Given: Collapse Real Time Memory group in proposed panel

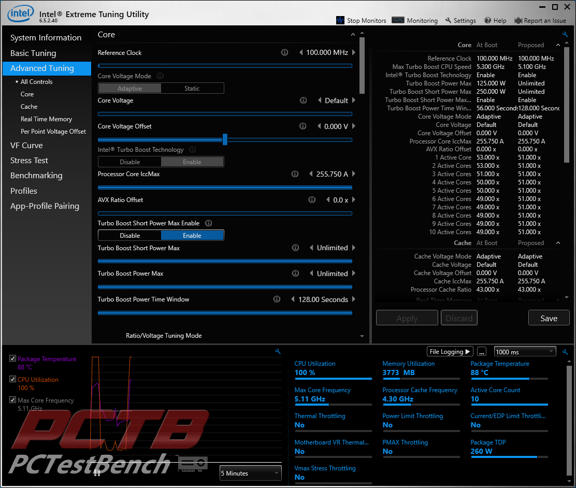Looking at the screenshot, I should [x=558, y=300].
